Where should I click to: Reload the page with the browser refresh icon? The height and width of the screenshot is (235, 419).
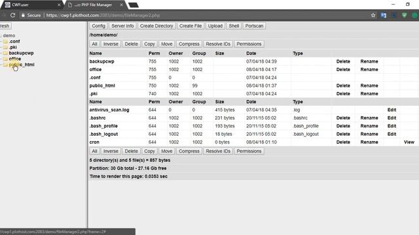point(12,16)
